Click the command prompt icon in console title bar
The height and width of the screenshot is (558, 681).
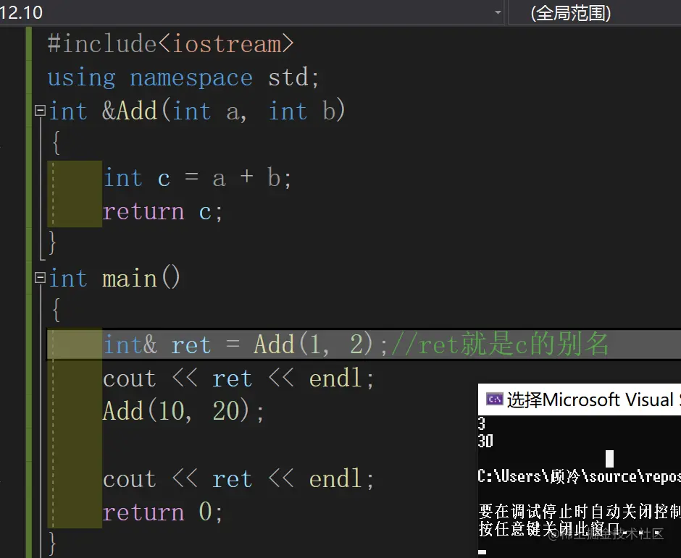point(496,399)
